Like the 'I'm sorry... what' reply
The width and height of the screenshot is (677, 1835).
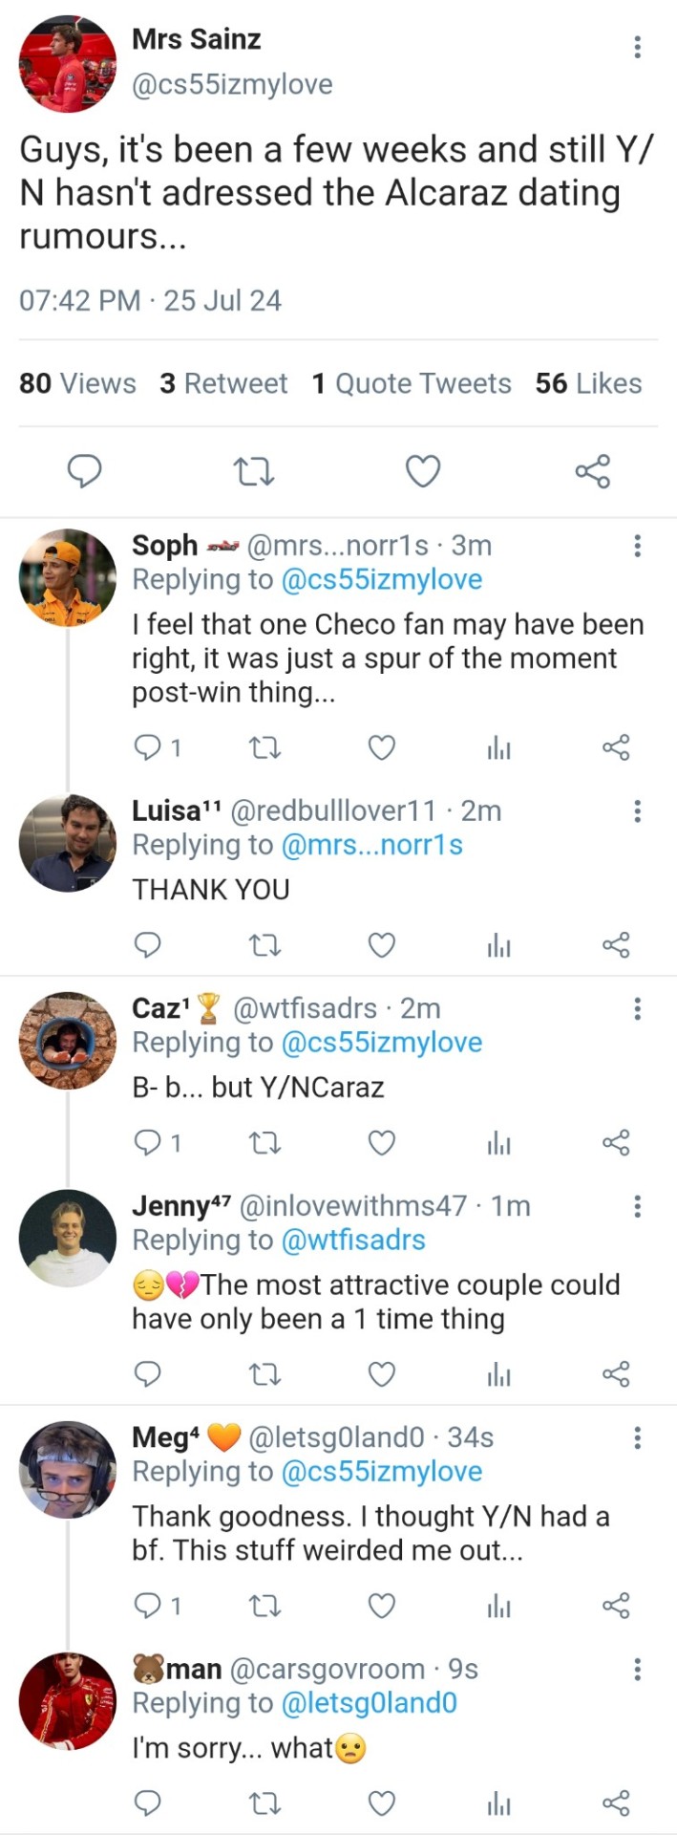tap(382, 1803)
